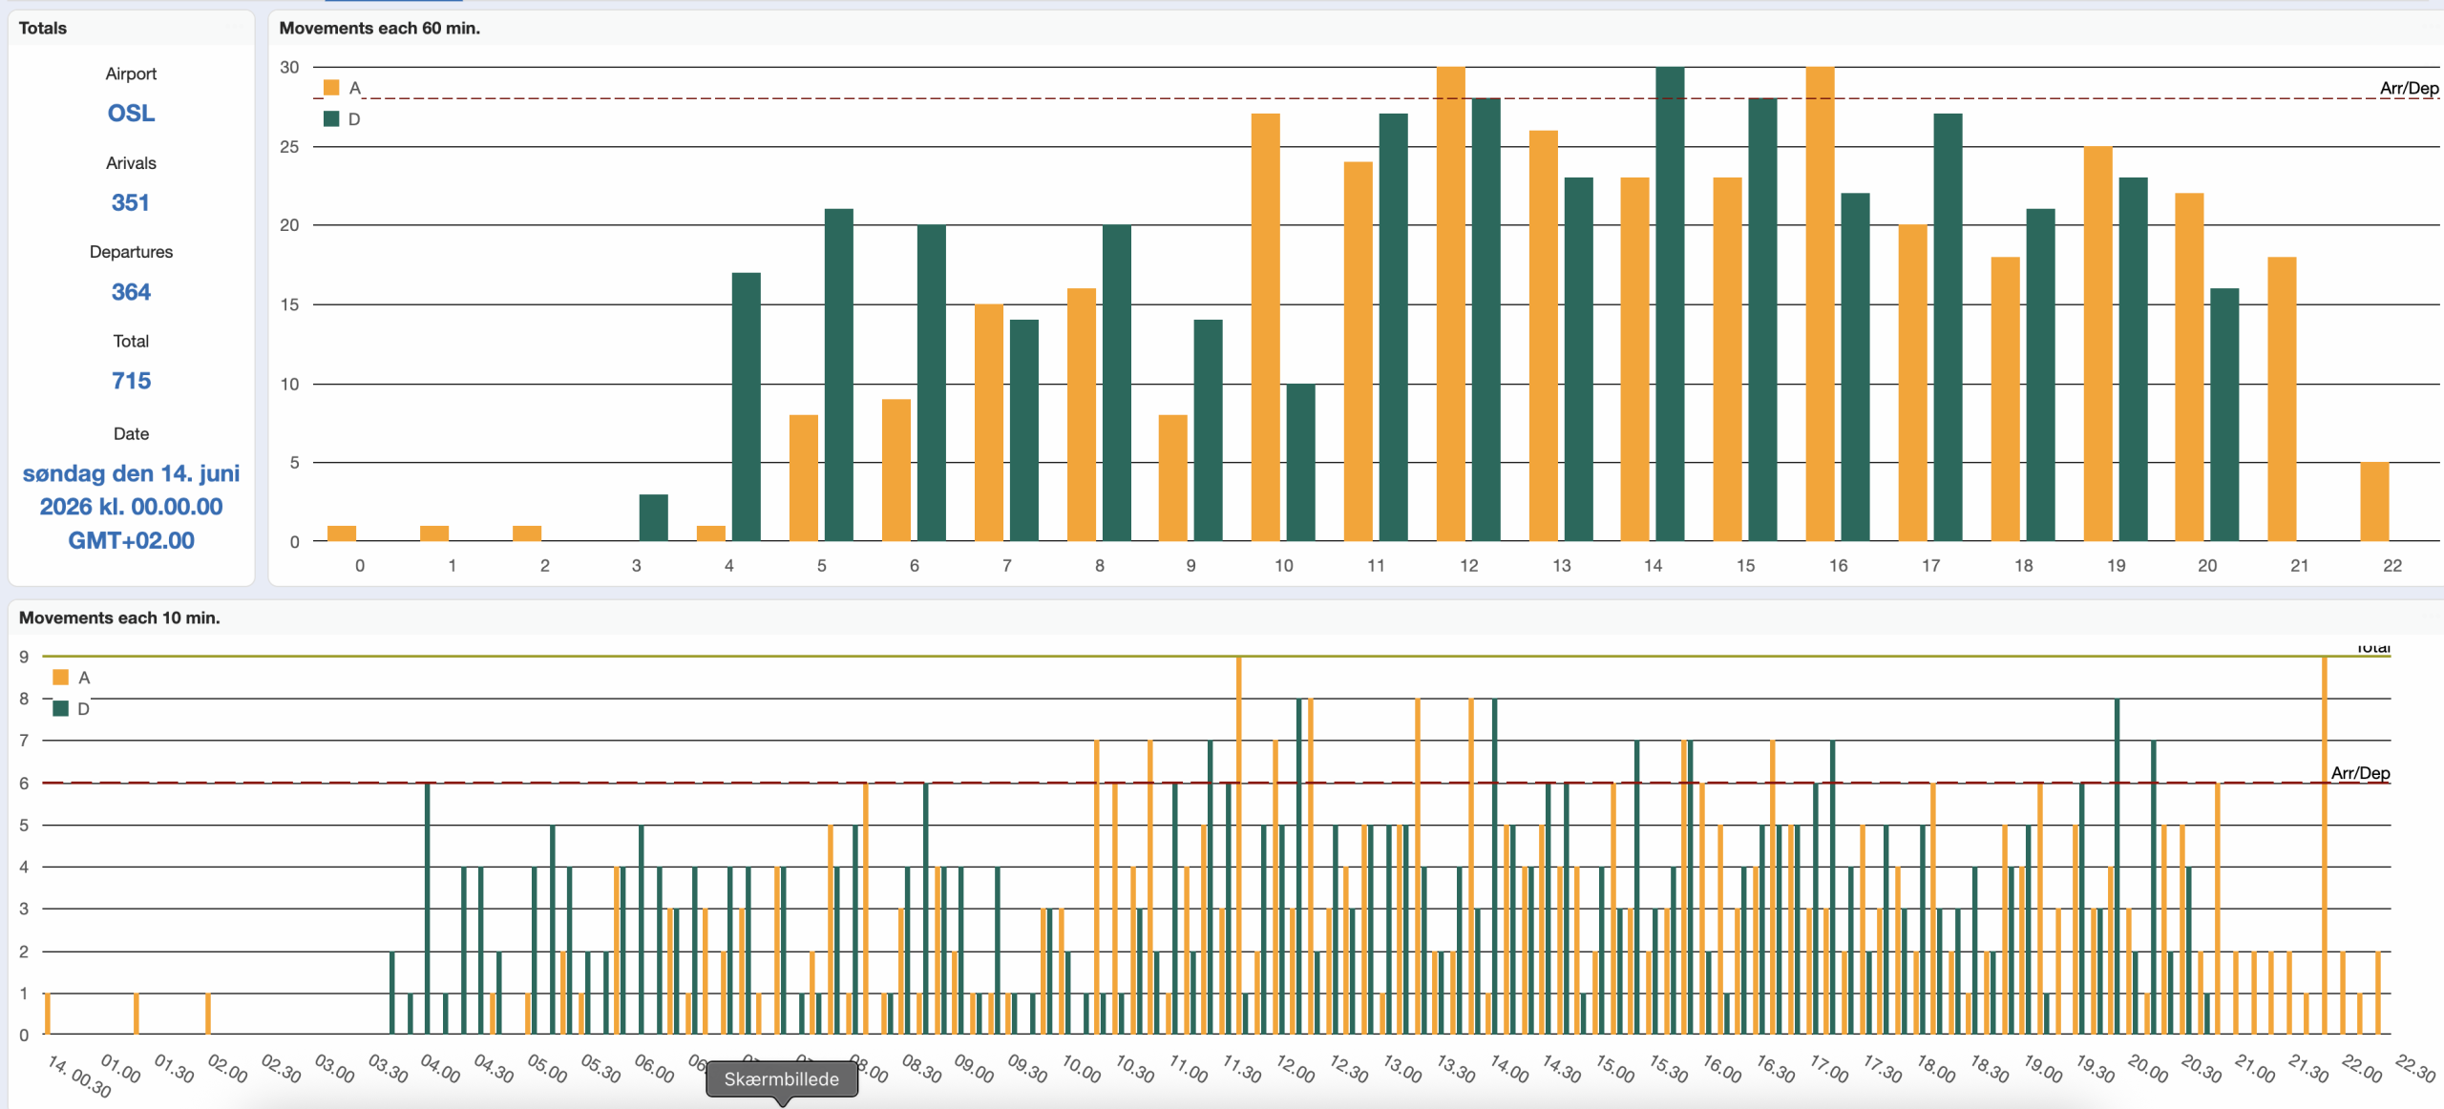Viewport: 2444px width, 1109px height.
Task: Click the Movements each 60 min. header
Action: point(379,29)
